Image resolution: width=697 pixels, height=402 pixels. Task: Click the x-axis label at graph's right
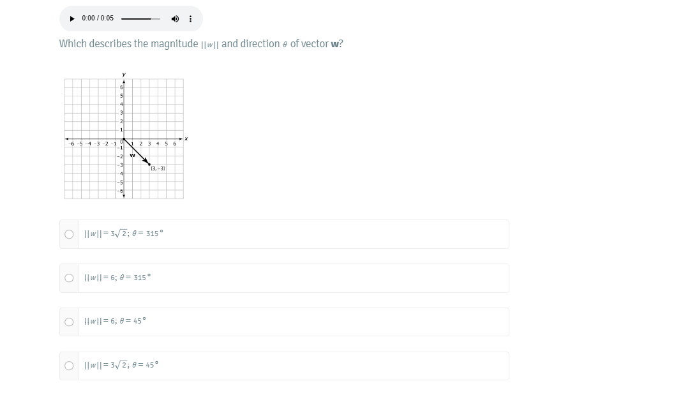tap(186, 138)
